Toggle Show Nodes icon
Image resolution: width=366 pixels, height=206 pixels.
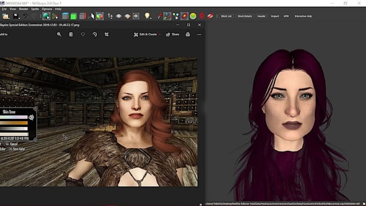tap(176, 16)
